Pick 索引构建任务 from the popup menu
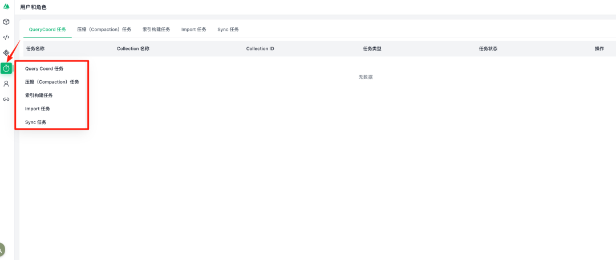The height and width of the screenshot is (260, 616). coord(39,96)
